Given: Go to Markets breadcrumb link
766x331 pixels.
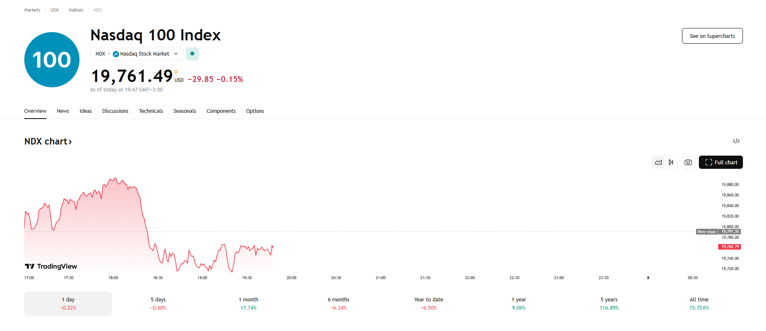Looking at the screenshot, I should click(x=32, y=10).
